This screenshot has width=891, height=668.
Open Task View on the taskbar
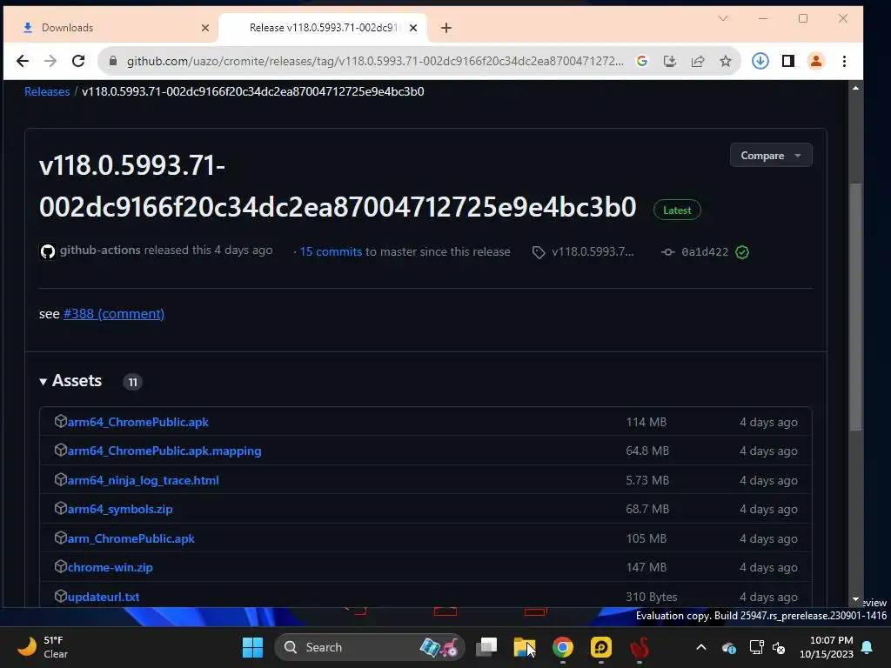486,647
